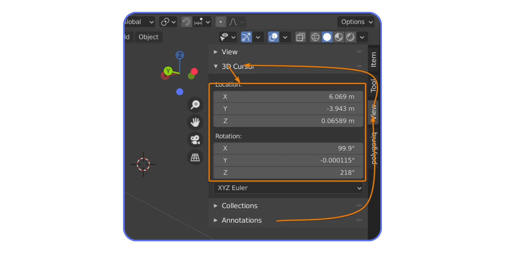Toggle orthographic view with the grid icon
The height and width of the screenshot is (255, 505).
click(x=195, y=157)
